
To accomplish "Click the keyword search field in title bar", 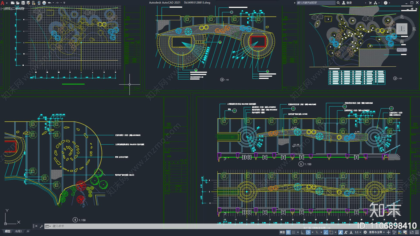I will point(316,3).
